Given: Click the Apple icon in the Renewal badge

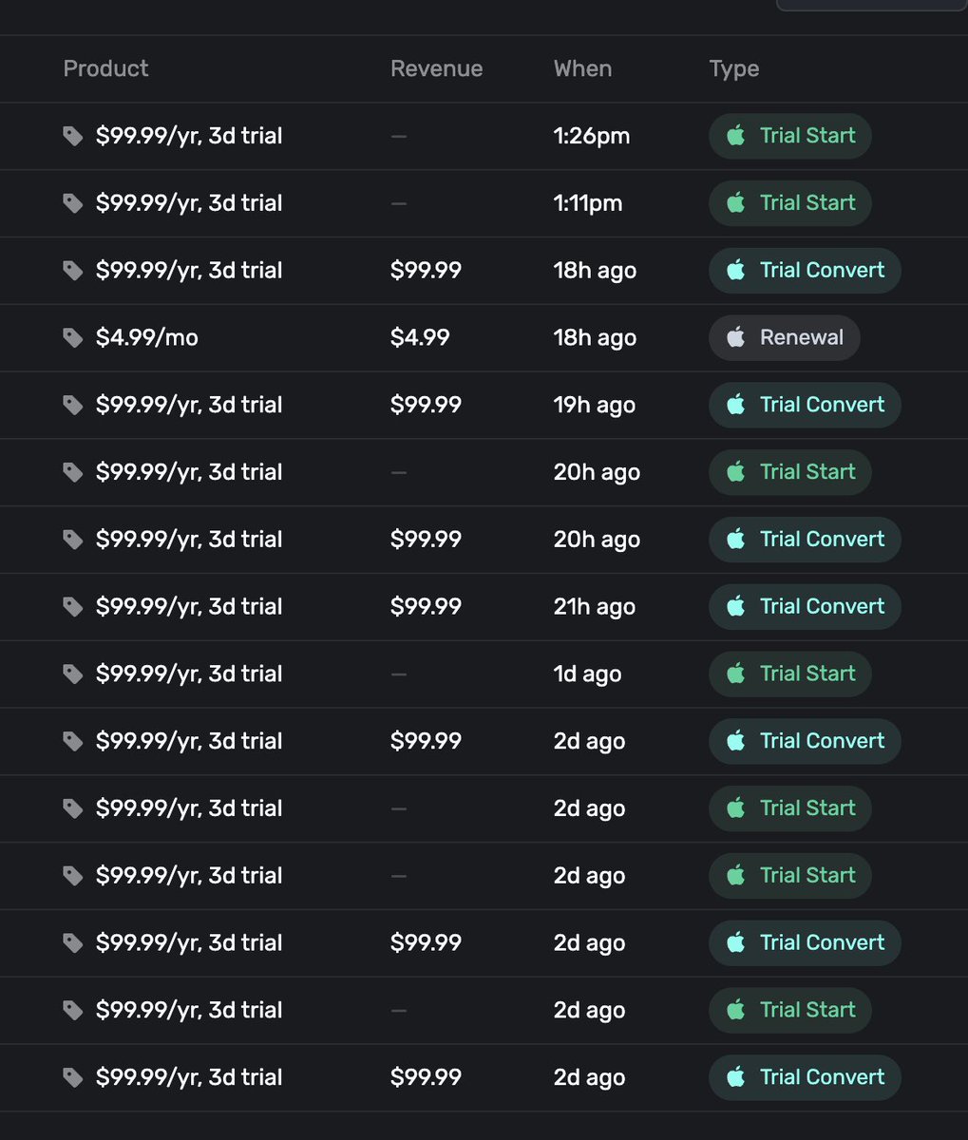Looking at the screenshot, I should [x=735, y=337].
